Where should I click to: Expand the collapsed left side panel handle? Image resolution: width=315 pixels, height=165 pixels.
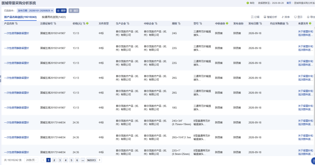pos(1,78)
